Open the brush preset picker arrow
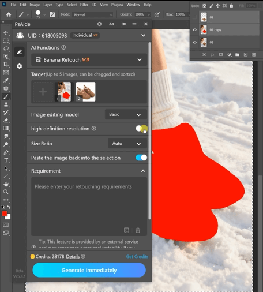Screen dimensions: 263x292 (x=44, y=14)
